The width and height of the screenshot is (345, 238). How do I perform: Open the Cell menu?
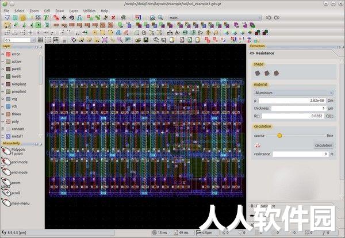coord(47,11)
